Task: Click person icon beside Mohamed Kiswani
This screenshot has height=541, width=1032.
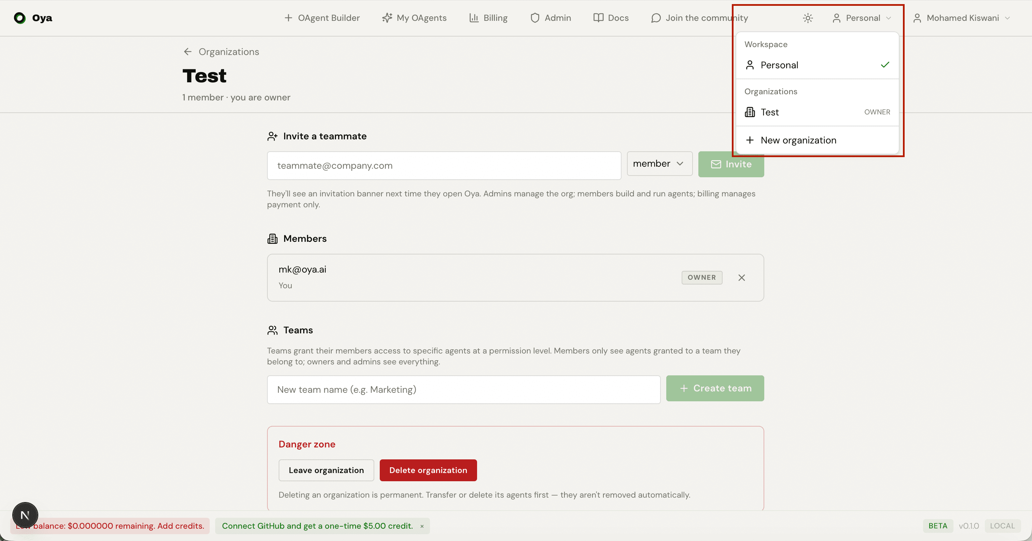Action: click(x=917, y=18)
